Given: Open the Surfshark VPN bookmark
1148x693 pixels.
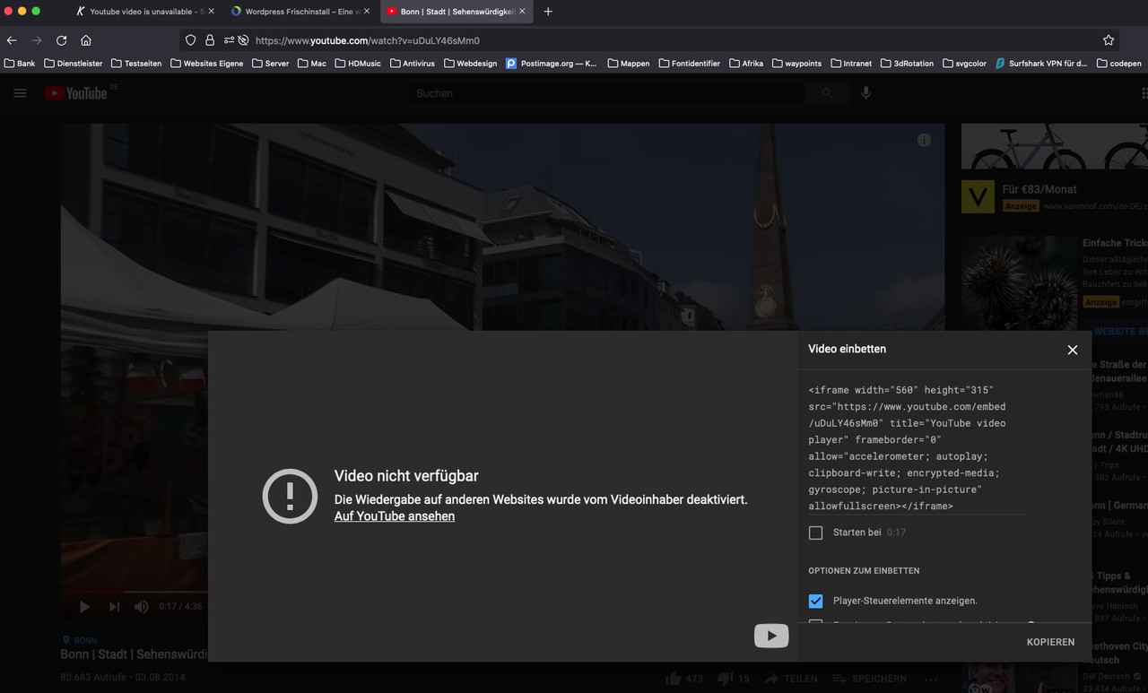Looking at the screenshot, I should [x=1041, y=64].
